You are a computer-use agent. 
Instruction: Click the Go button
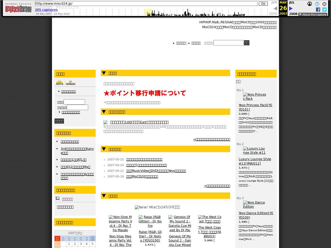coord(263,4)
